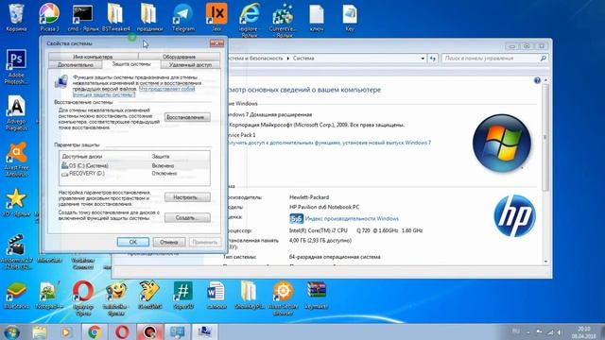Click the Восстановление... button
The image size is (605, 340).
(x=187, y=117)
